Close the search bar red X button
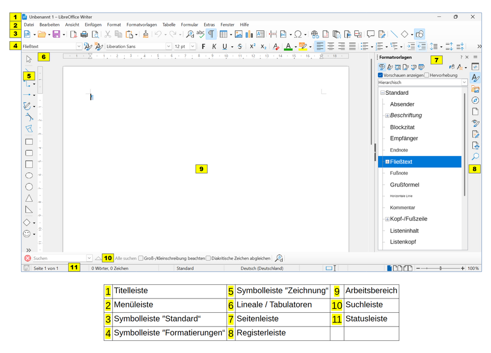 [27, 258]
